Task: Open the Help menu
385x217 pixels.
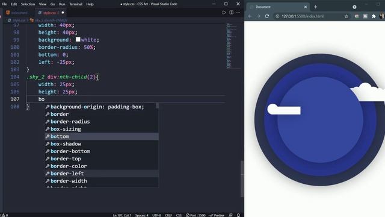Action: coord(90,4)
